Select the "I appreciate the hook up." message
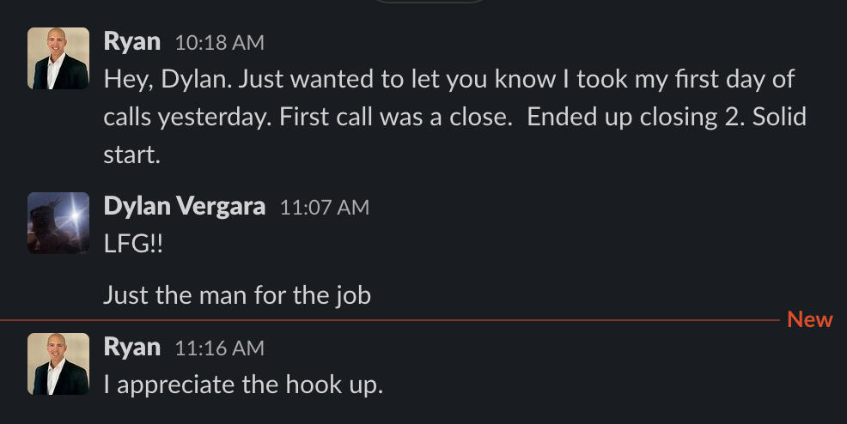The height and width of the screenshot is (424, 847). coord(242,385)
